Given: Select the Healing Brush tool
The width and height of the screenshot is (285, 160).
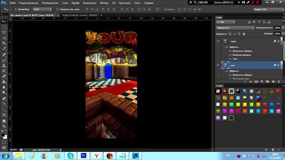Looking at the screenshot, I should 4,54.
